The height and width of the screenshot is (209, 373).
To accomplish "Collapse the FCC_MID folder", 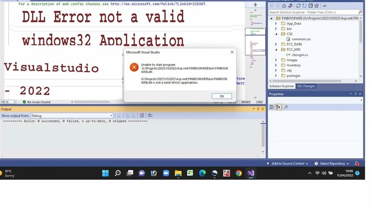I will coord(276,50).
